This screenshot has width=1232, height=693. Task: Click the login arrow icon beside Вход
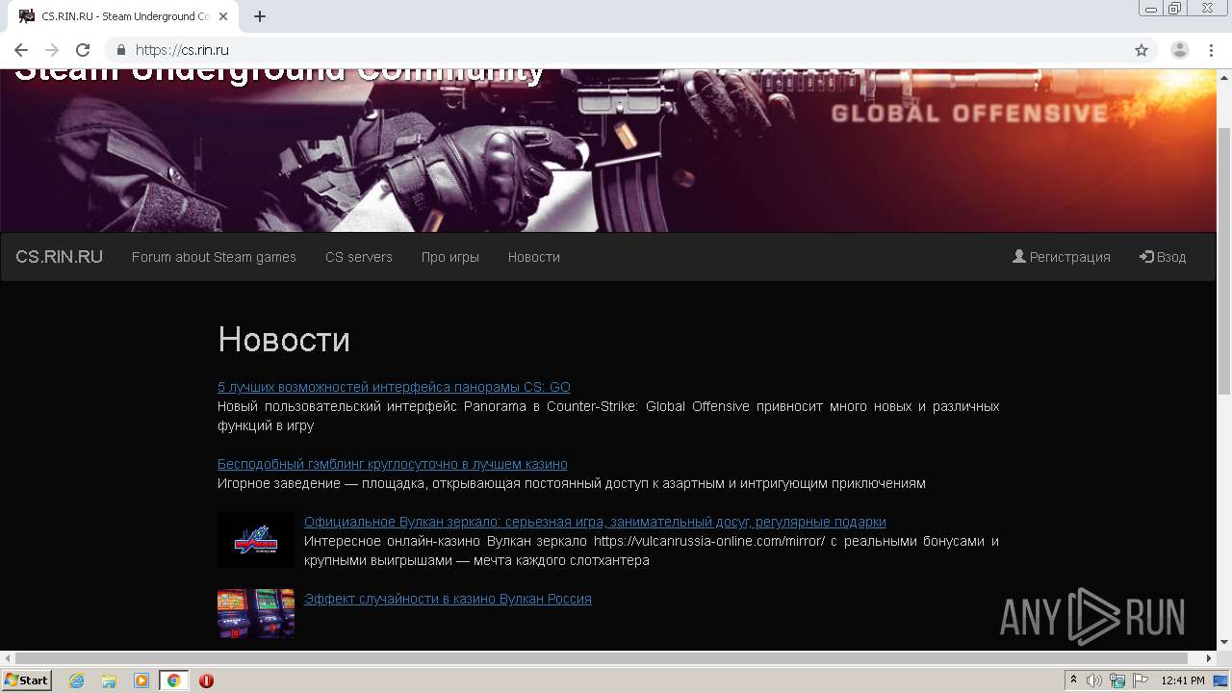(x=1146, y=257)
